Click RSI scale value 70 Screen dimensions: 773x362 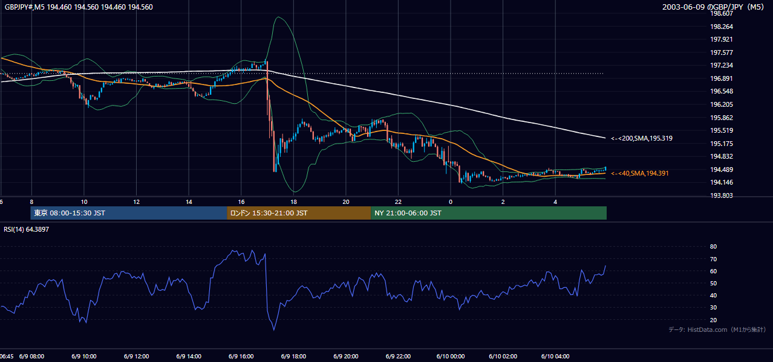coord(713,259)
